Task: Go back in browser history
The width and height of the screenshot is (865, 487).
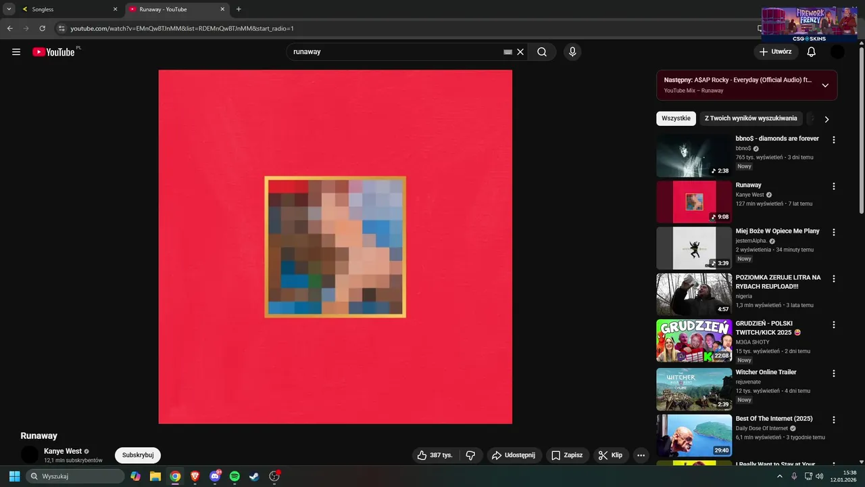Action: pyautogui.click(x=10, y=28)
